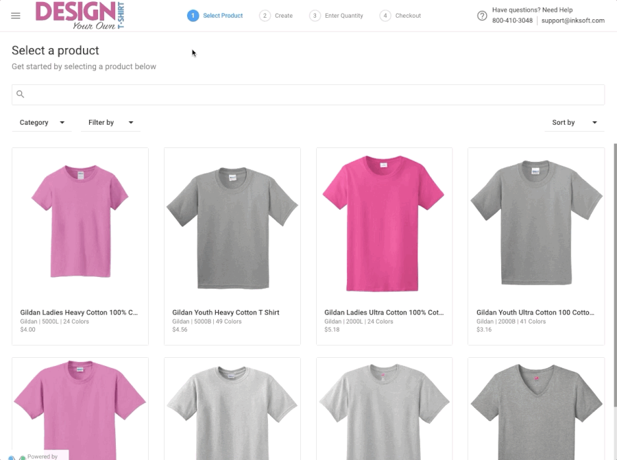Screen dimensions: 617x460
Task: Click the Design Your Own T-Shirt logo
Action: click(x=79, y=16)
